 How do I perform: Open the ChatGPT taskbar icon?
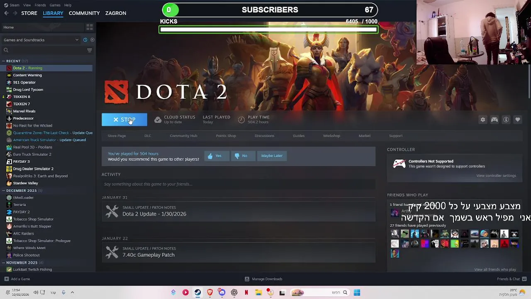coord(234,292)
